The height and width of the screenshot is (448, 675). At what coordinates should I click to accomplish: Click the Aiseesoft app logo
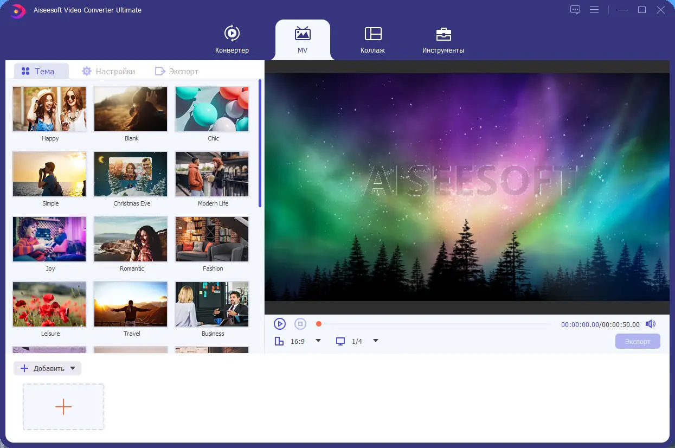pos(18,10)
